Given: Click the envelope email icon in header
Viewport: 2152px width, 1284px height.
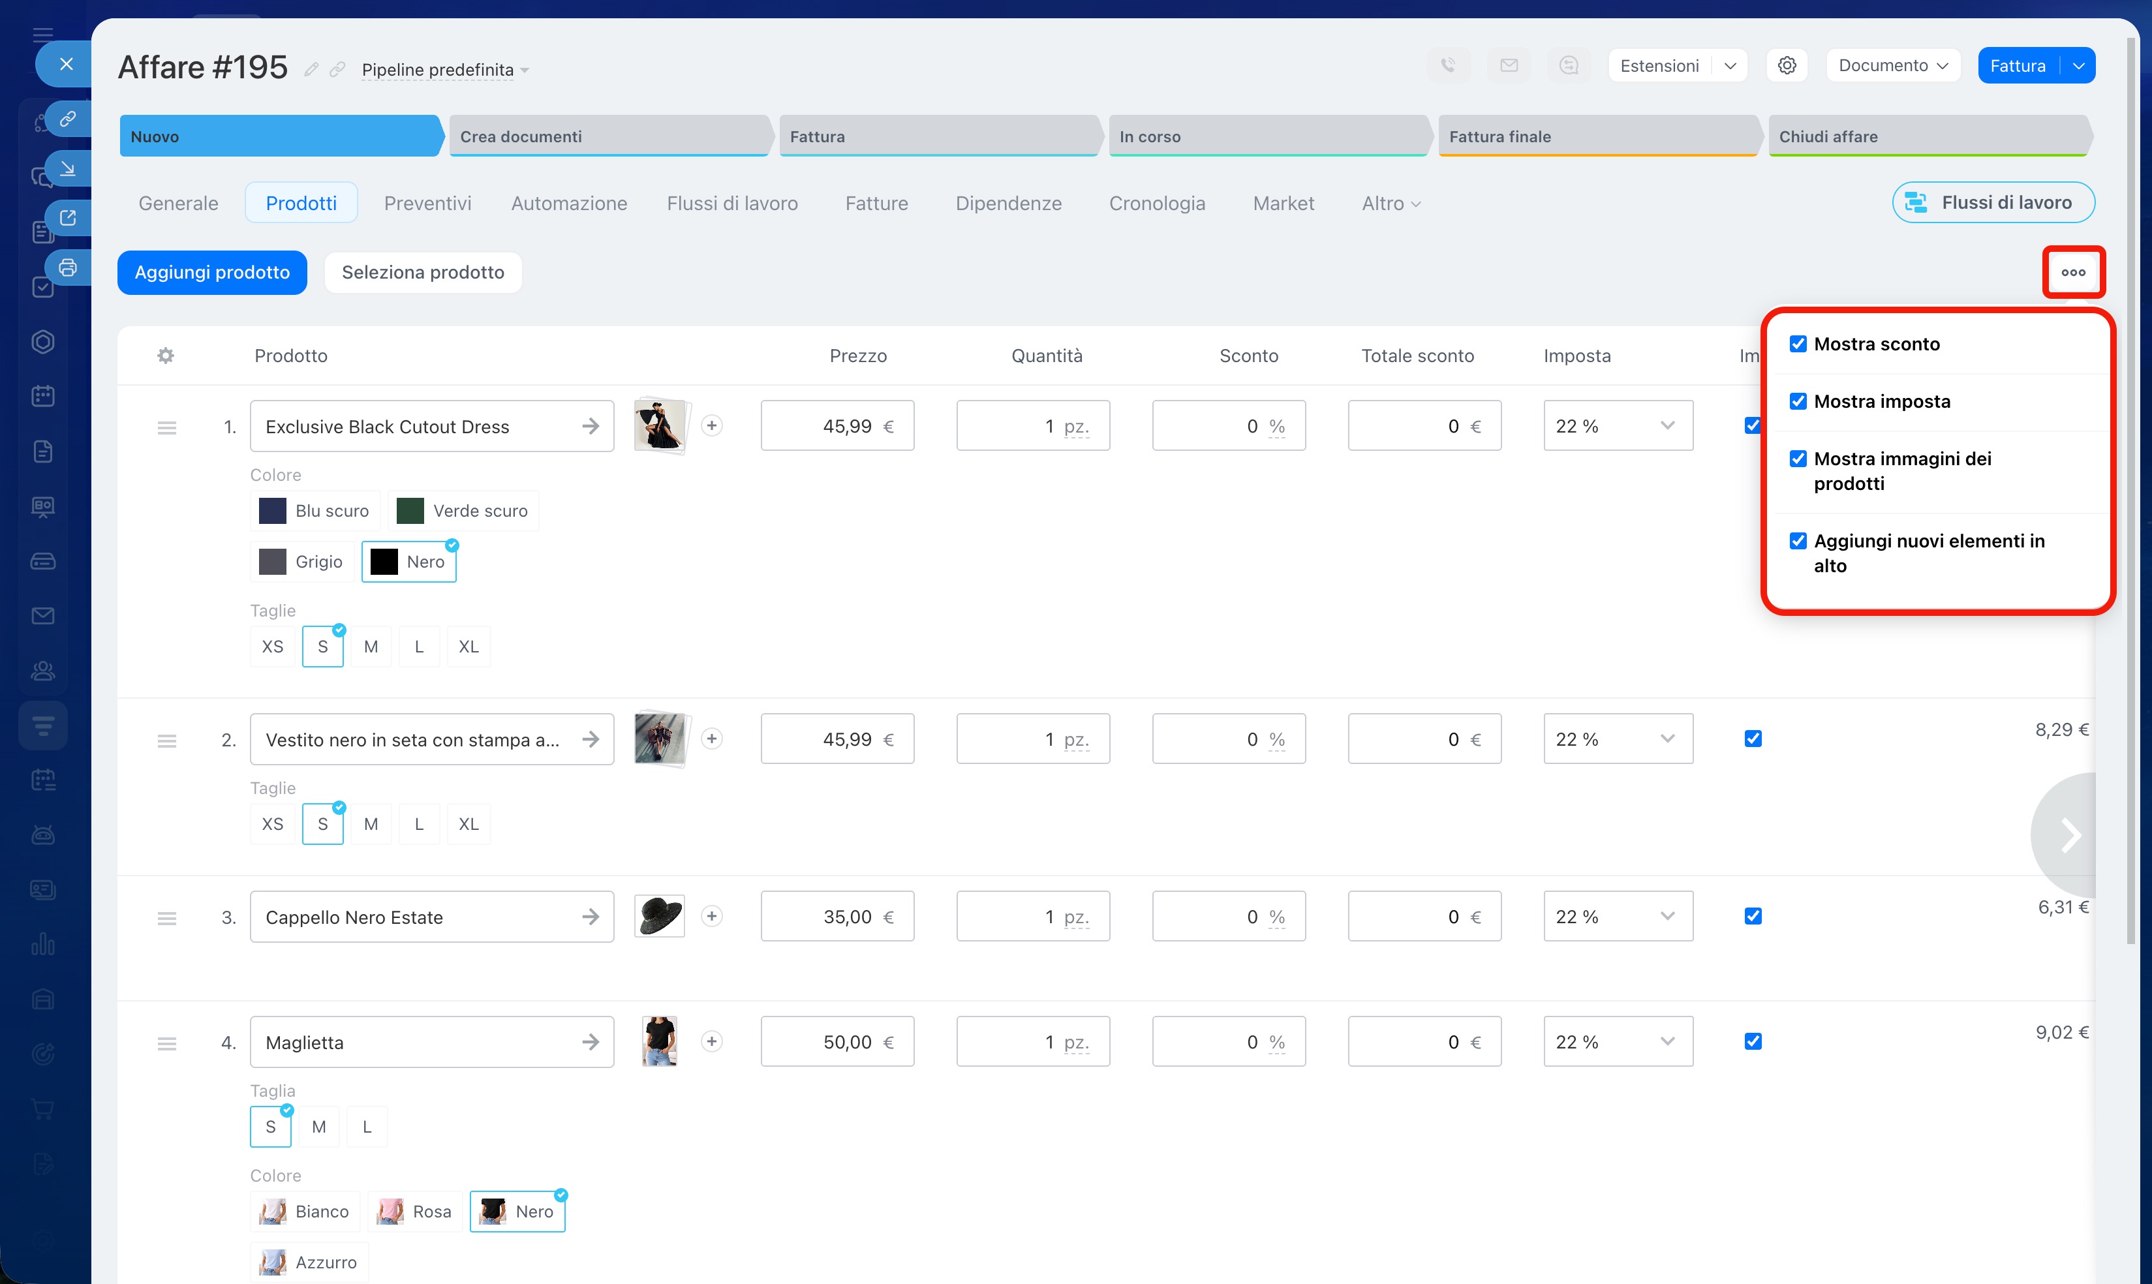Looking at the screenshot, I should coord(1509,66).
